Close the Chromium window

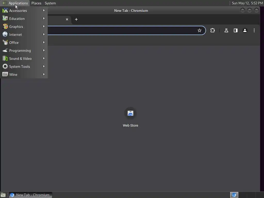(x=257, y=10)
